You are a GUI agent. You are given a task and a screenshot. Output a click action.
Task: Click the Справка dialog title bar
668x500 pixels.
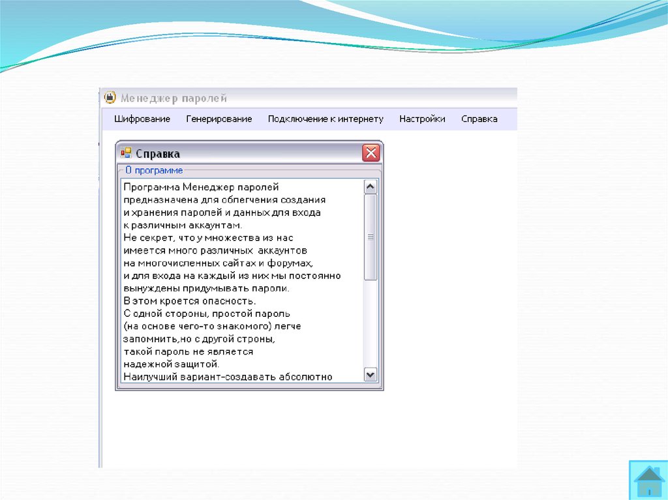click(248, 153)
